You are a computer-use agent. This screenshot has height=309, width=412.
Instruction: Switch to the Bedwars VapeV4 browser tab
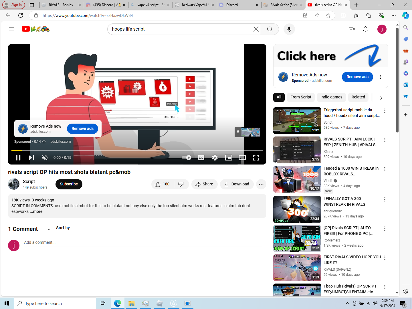tap(195, 5)
